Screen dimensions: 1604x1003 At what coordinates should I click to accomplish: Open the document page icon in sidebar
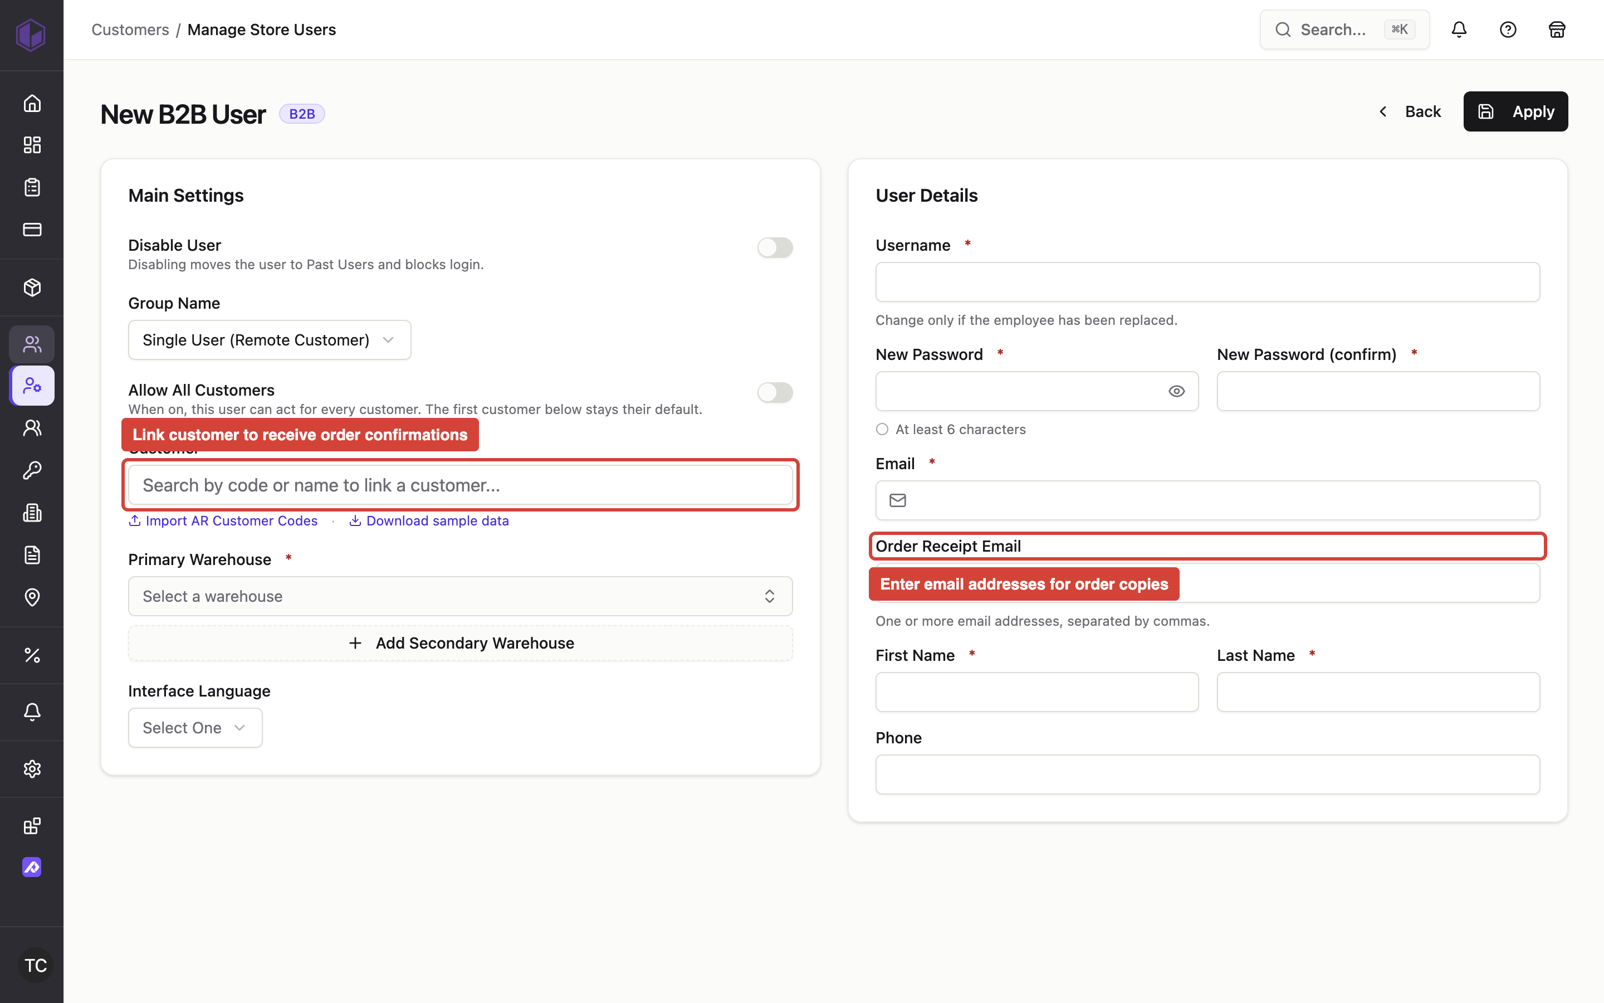tap(32, 554)
